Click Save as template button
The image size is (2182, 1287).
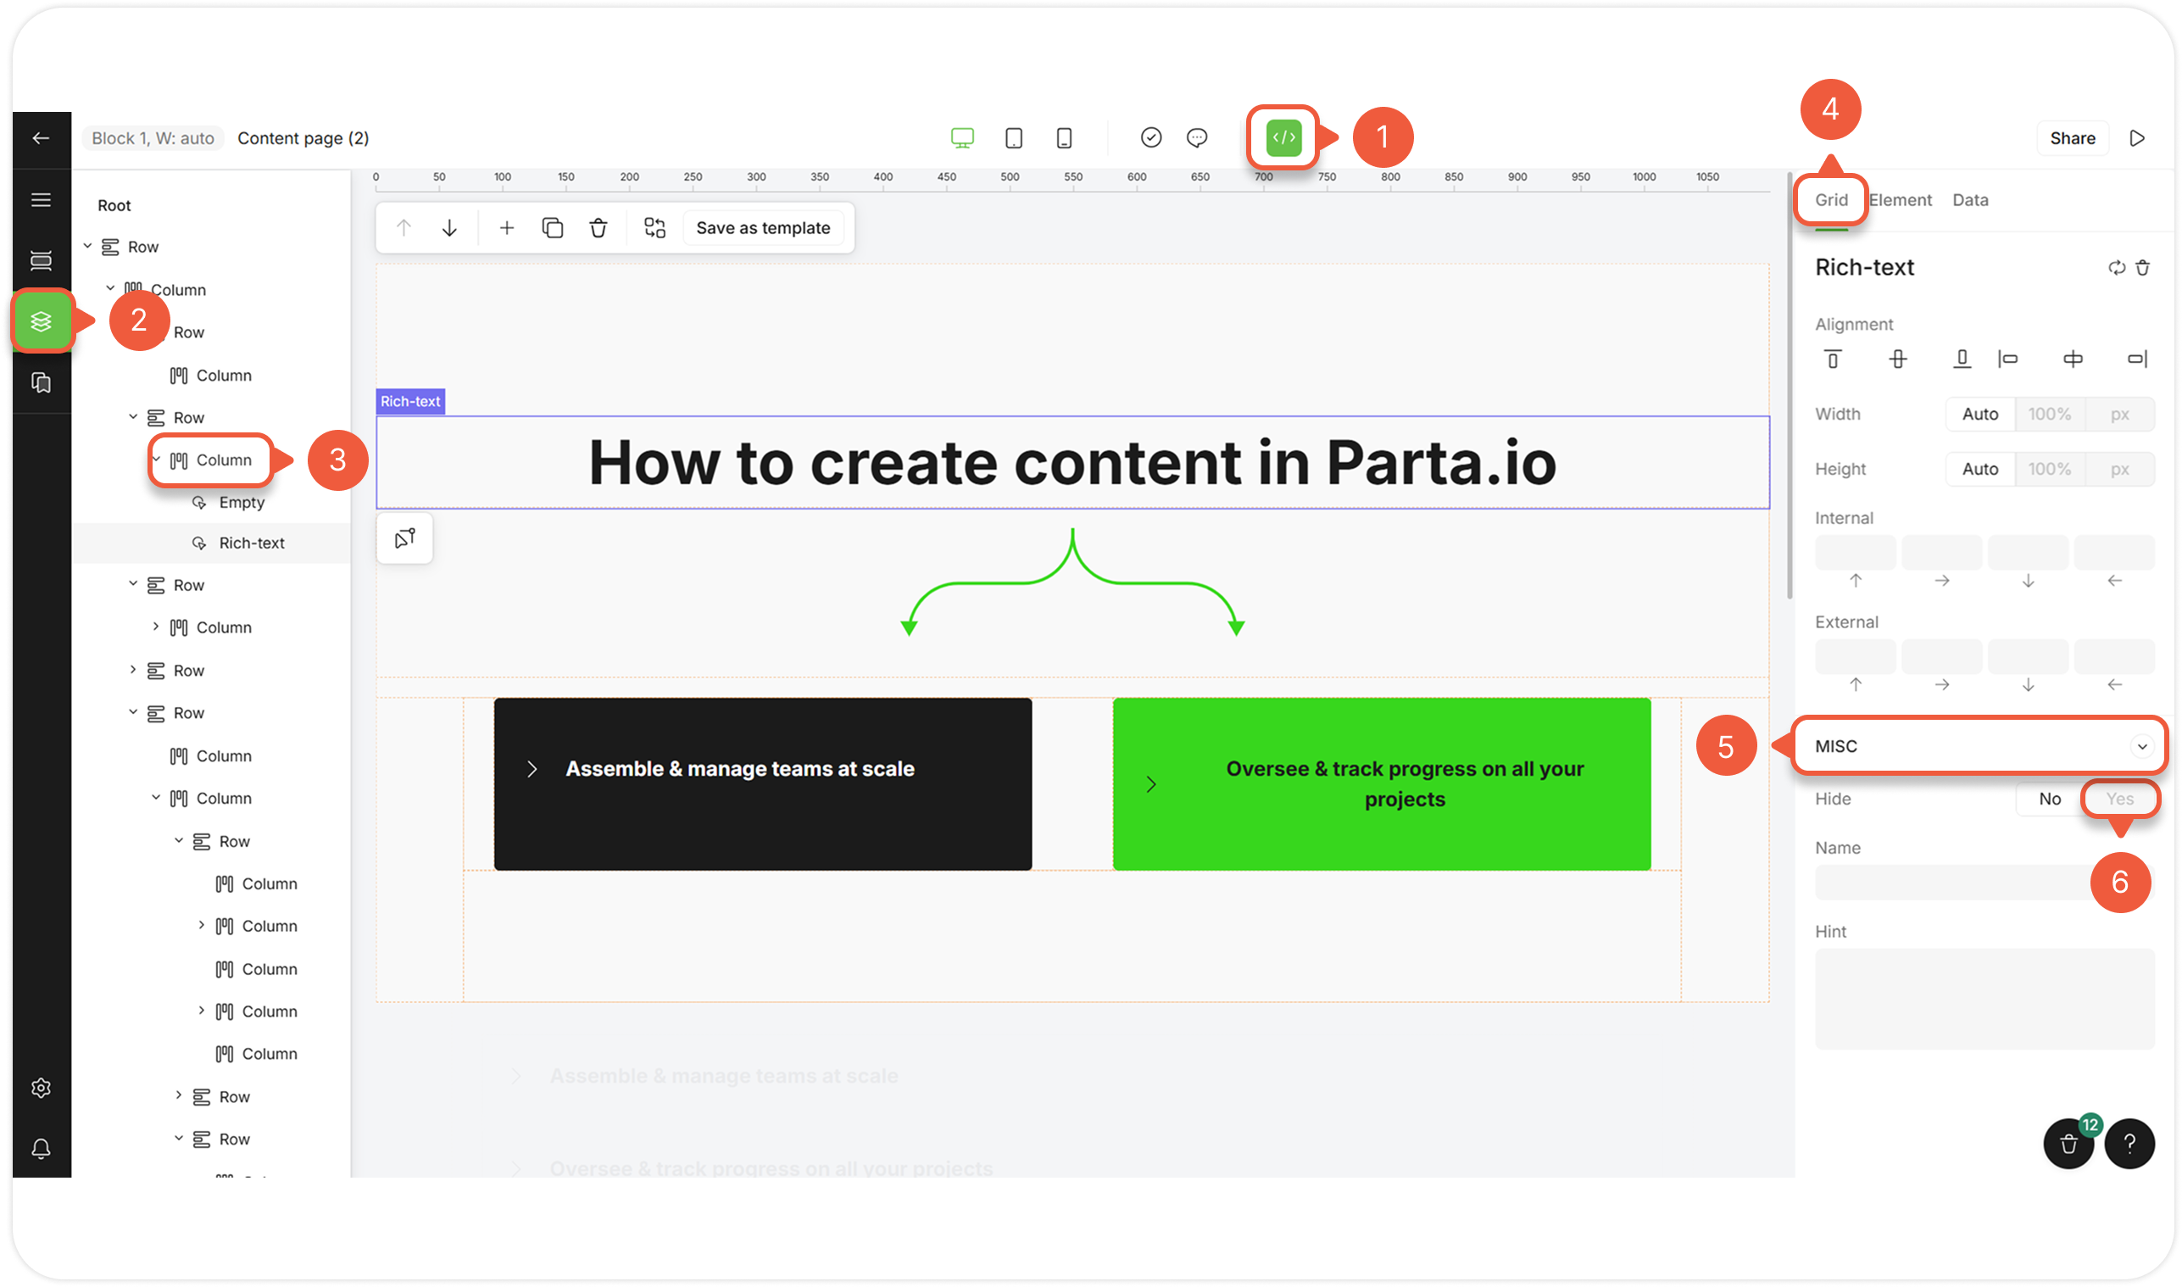(763, 228)
